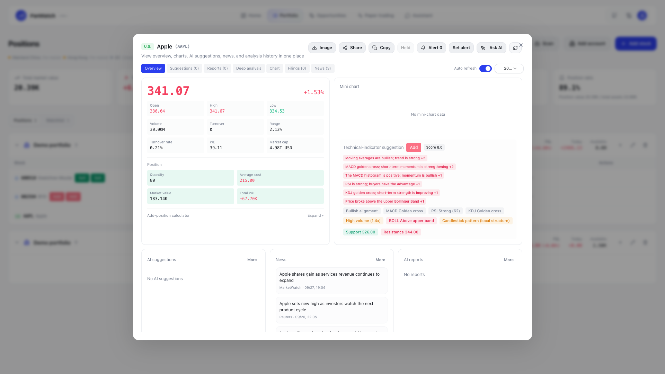Open More under AI suggestions
Image resolution: width=665 pixels, height=374 pixels.
(x=252, y=260)
